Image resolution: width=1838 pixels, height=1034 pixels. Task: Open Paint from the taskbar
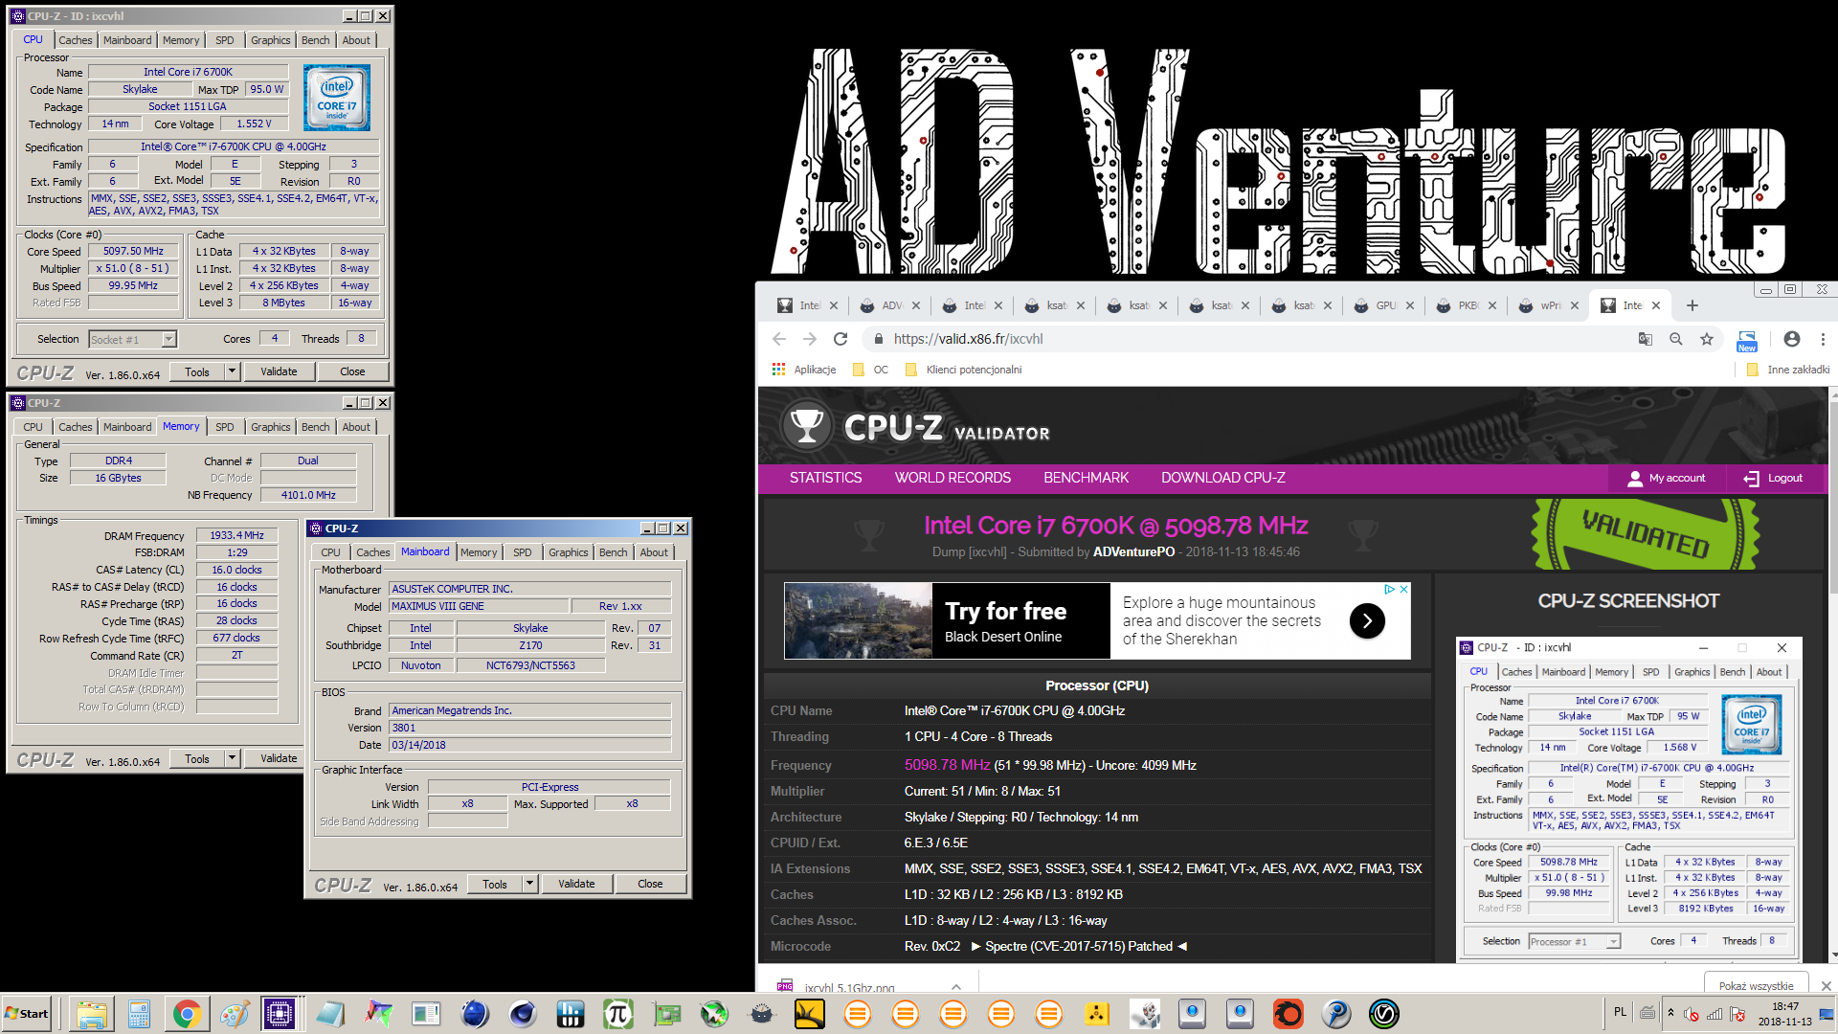pos(235,1014)
